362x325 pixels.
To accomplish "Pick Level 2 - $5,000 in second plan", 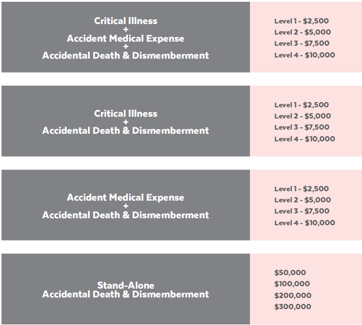I will click(302, 116).
